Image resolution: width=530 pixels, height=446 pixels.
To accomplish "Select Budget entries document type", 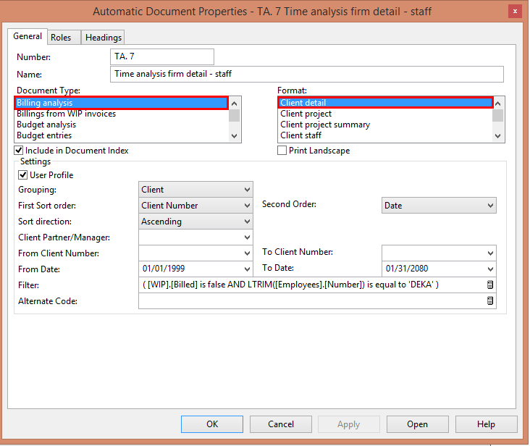I will (x=122, y=135).
